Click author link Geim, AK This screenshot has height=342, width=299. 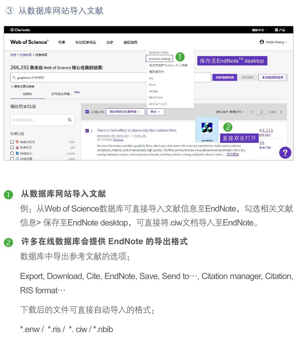(122, 136)
